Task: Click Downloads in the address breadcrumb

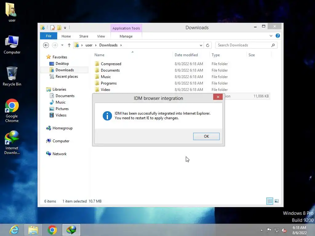Action: coord(108,45)
